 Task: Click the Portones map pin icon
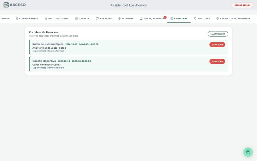(x=195, y=19)
